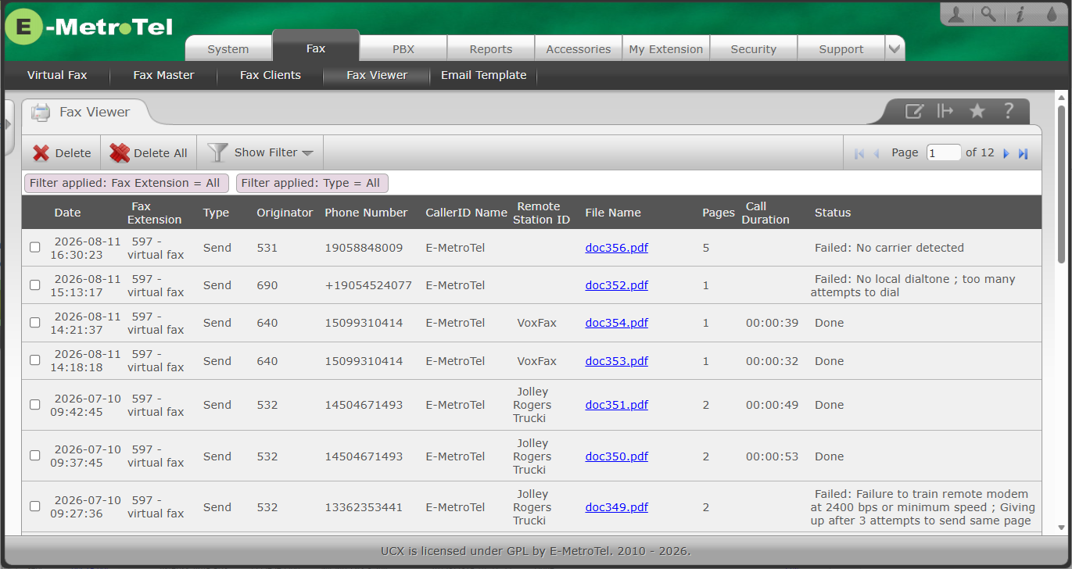
Task: Go to the Accessories tab
Action: [579, 48]
